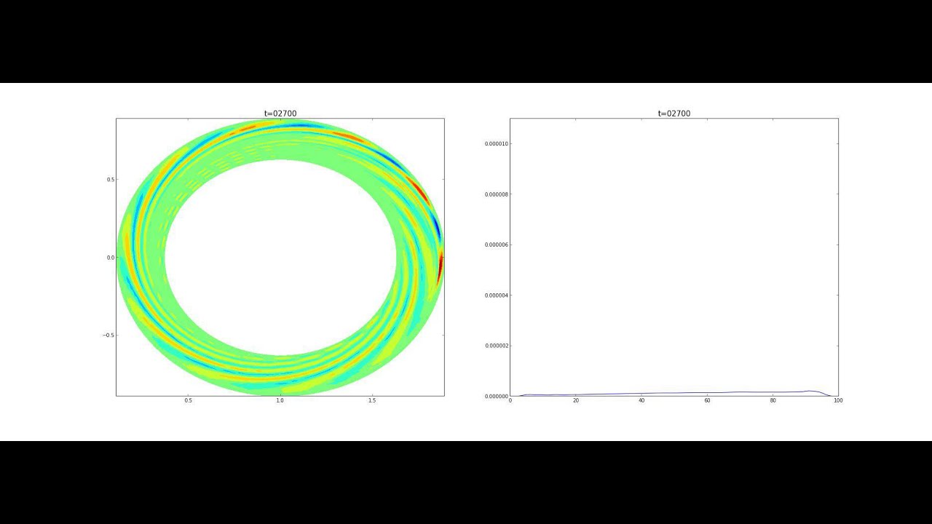
Task: Select y-axis tick 0.000000 on the line graph
Action: click(x=497, y=397)
